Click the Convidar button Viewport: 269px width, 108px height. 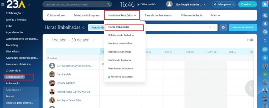pos(247,4)
